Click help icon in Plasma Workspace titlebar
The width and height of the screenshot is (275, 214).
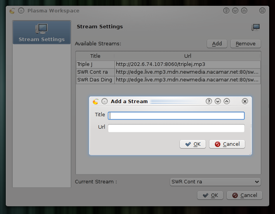226,11
